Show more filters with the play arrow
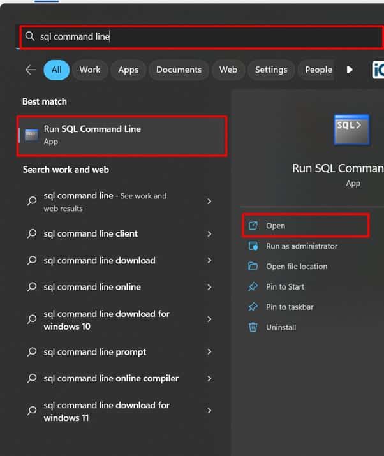This screenshot has width=384, height=456. pos(350,70)
